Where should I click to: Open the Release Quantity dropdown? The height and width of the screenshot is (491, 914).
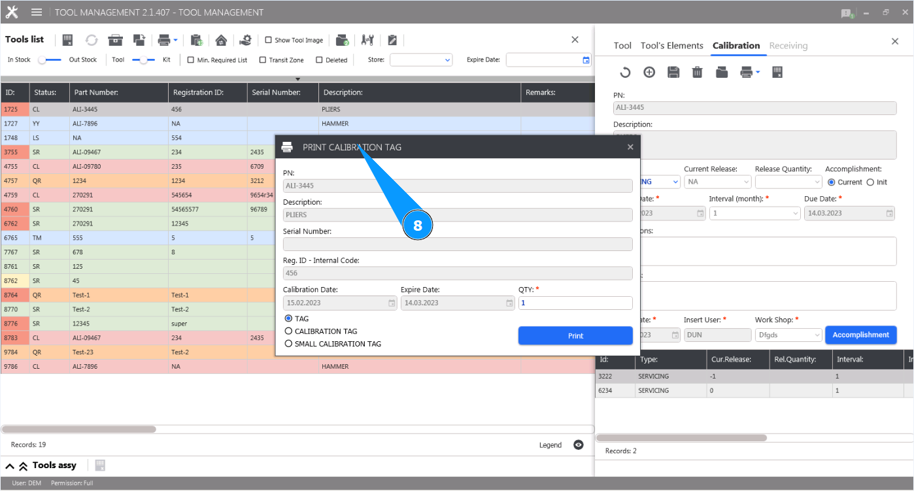point(788,182)
